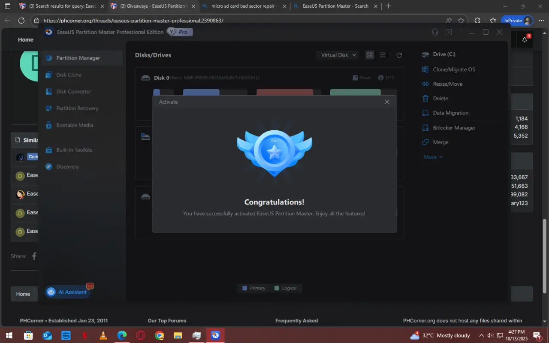Viewport: 549px width, 343px height.
Task: Share thread via Facebook icon
Action: [x=34, y=256]
